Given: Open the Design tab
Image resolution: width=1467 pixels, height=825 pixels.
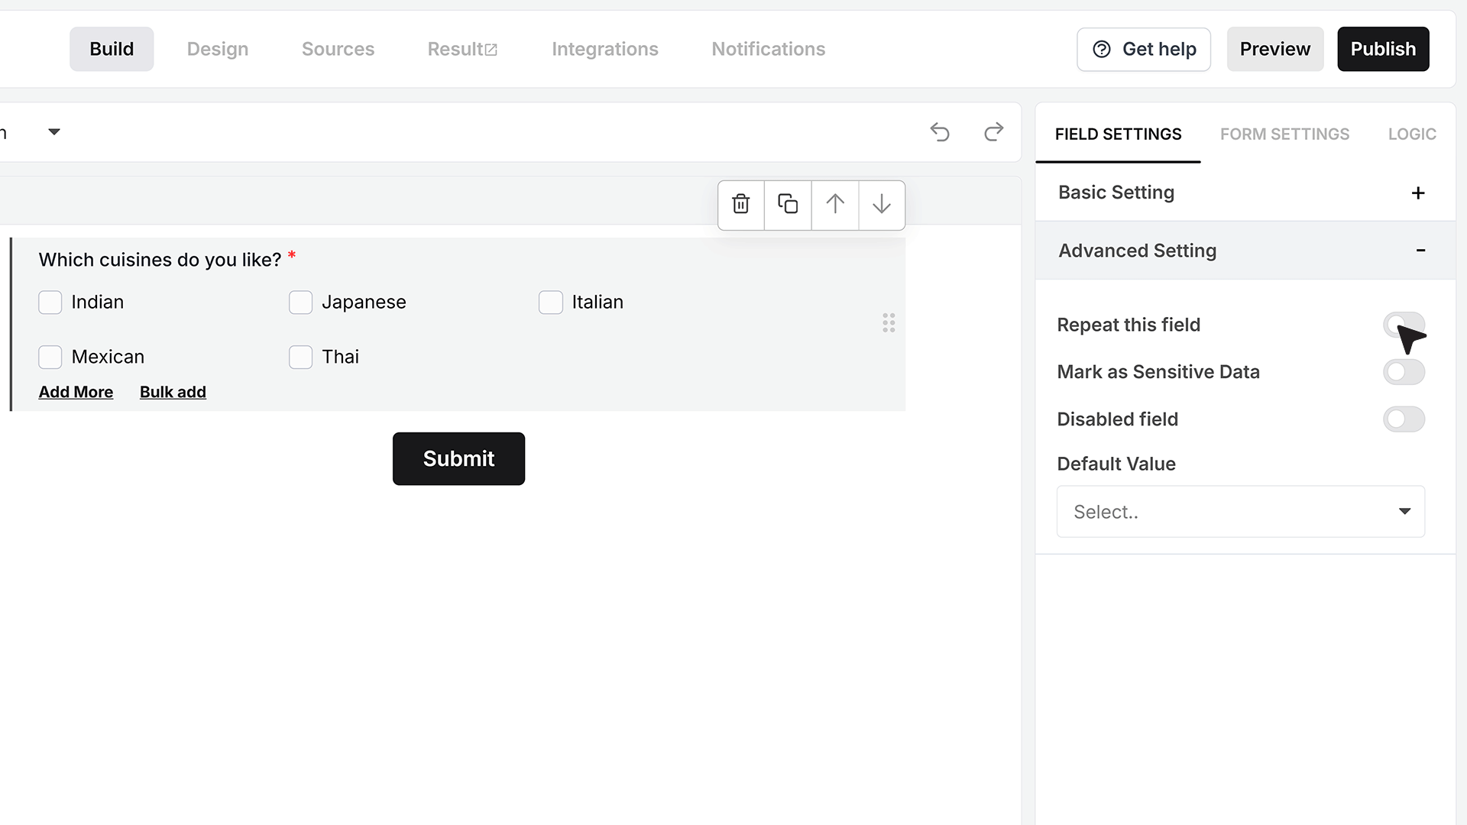Looking at the screenshot, I should 218,49.
